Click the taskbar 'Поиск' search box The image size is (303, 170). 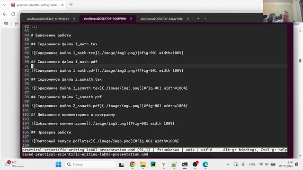click(91, 164)
